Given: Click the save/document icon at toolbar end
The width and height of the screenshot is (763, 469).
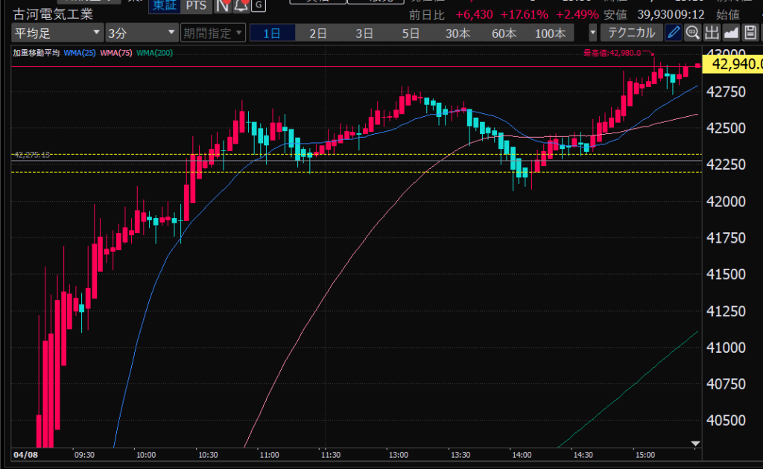Looking at the screenshot, I should [x=750, y=33].
